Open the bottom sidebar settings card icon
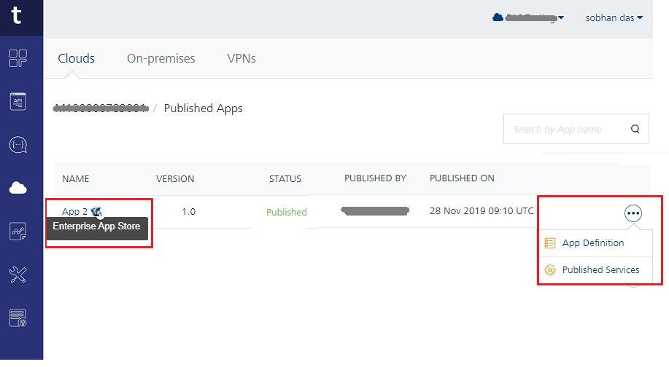This screenshot has height=367, width=669. coord(18,317)
